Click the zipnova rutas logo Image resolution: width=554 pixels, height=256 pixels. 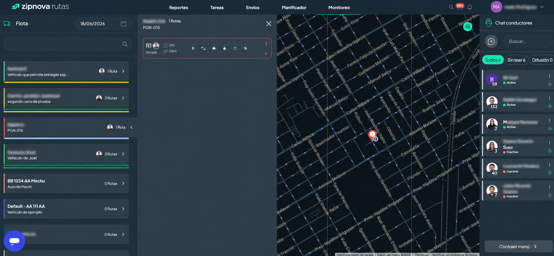40,7
